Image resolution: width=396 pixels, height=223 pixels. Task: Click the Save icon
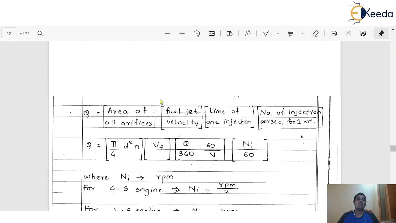click(348, 33)
